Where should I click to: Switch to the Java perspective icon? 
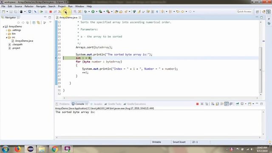coord(263,11)
